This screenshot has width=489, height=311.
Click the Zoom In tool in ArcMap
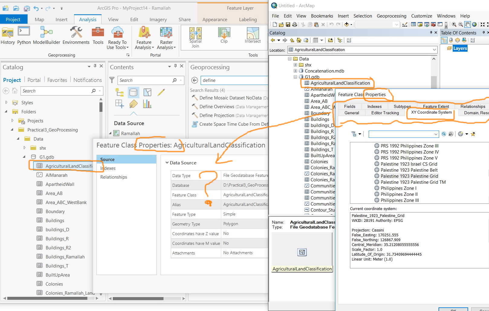click(x=454, y=24)
